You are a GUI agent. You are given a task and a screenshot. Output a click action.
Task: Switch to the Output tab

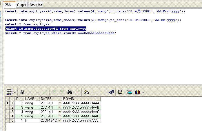(22, 5)
